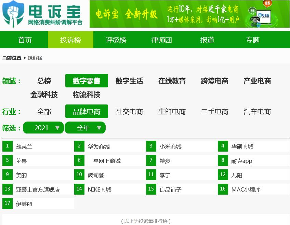Select the 耐克app ranking entry
Viewport: 290px width, 225px height.
[253, 160]
